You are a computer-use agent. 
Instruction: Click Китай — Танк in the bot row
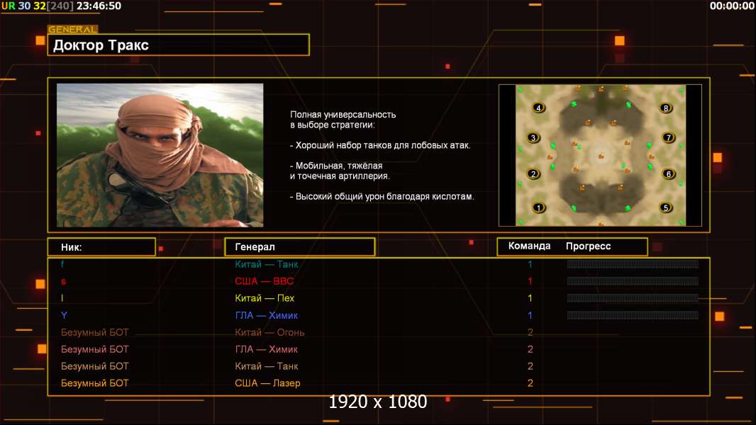(267, 365)
